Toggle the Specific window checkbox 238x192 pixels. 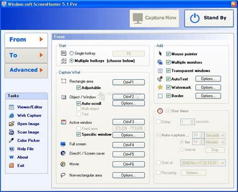78,134
